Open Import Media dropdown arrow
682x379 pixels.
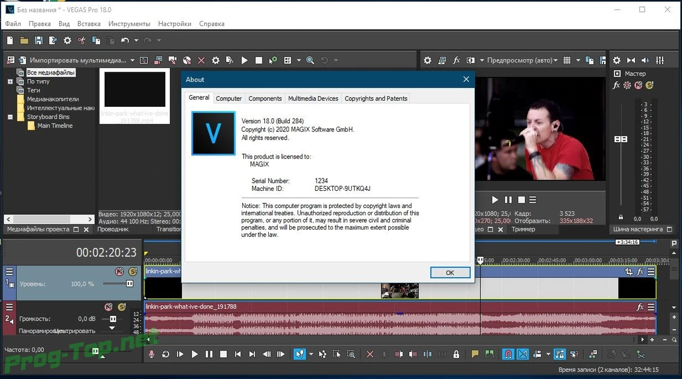point(132,60)
